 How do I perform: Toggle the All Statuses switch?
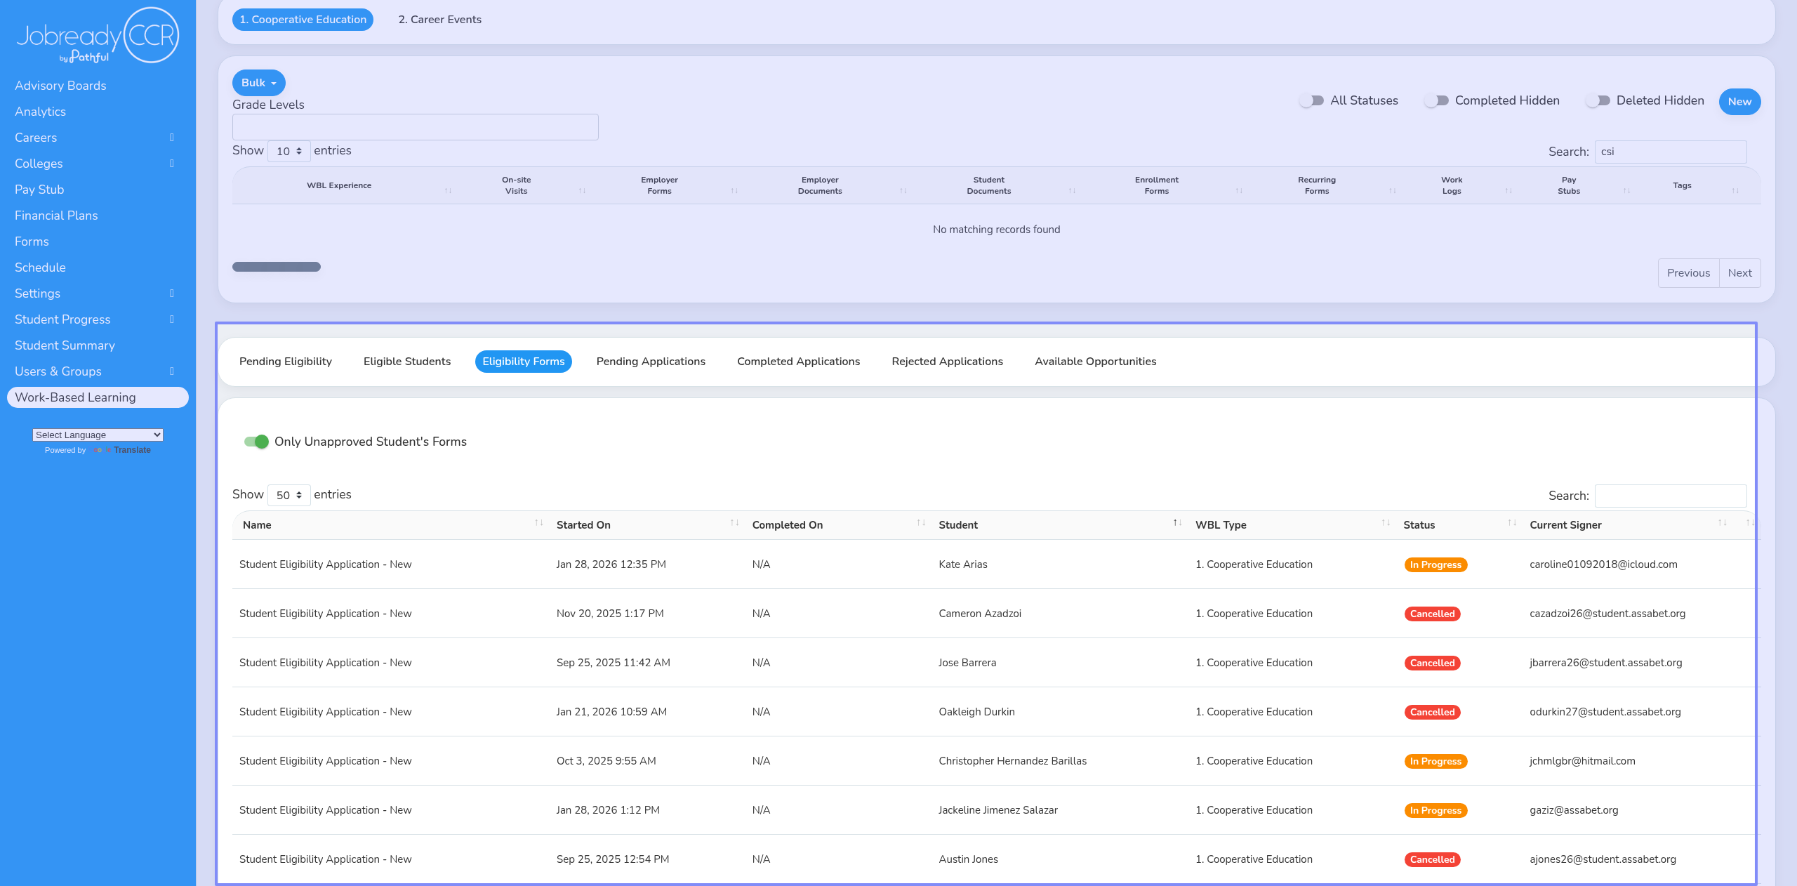1311,101
